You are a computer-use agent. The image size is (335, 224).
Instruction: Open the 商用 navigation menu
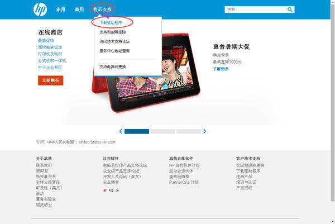(79, 9)
